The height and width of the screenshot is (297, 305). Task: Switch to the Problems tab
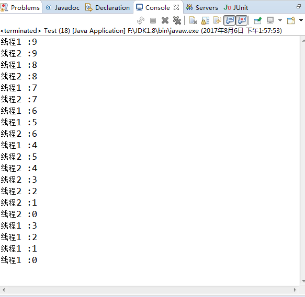pos(20,8)
